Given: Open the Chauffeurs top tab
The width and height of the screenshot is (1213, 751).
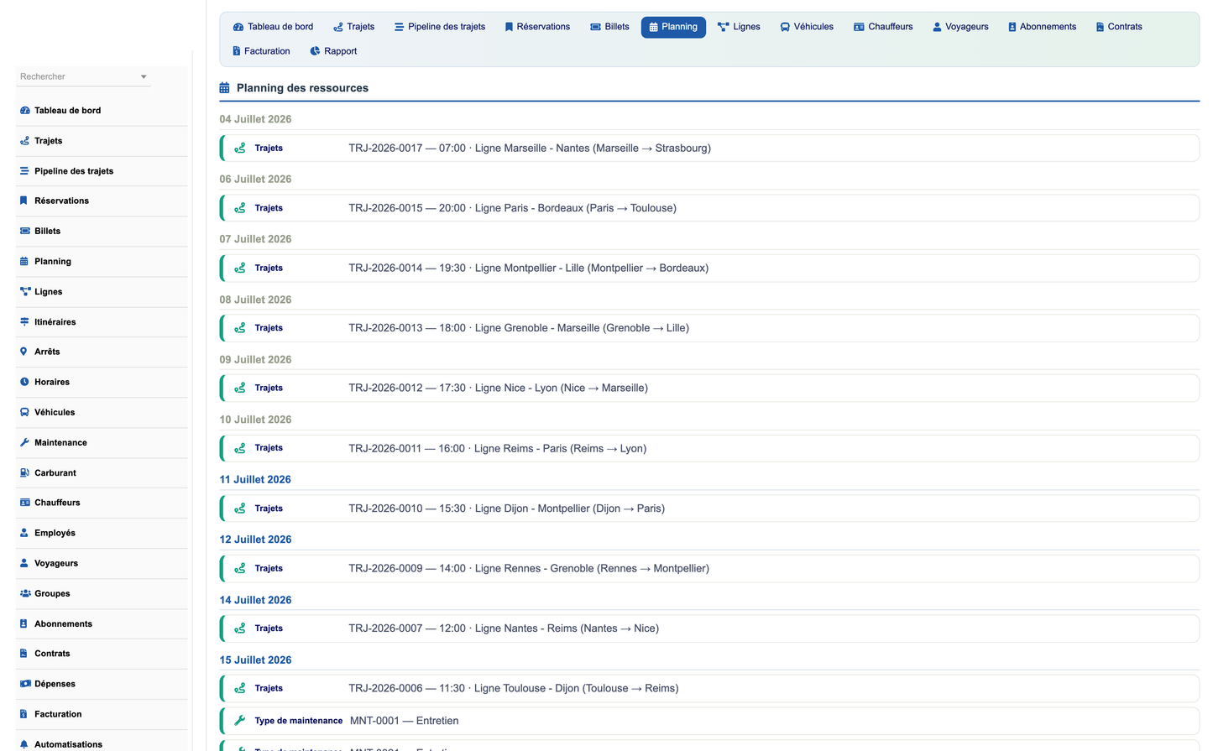Looking at the screenshot, I should coord(883,27).
